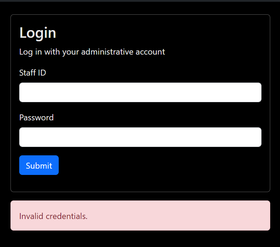Click the Password label text
The height and width of the screenshot is (247, 280).
point(36,118)
